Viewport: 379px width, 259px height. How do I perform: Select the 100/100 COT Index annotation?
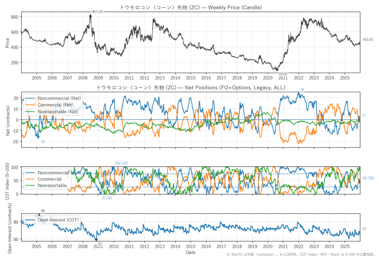click(121, 163)
